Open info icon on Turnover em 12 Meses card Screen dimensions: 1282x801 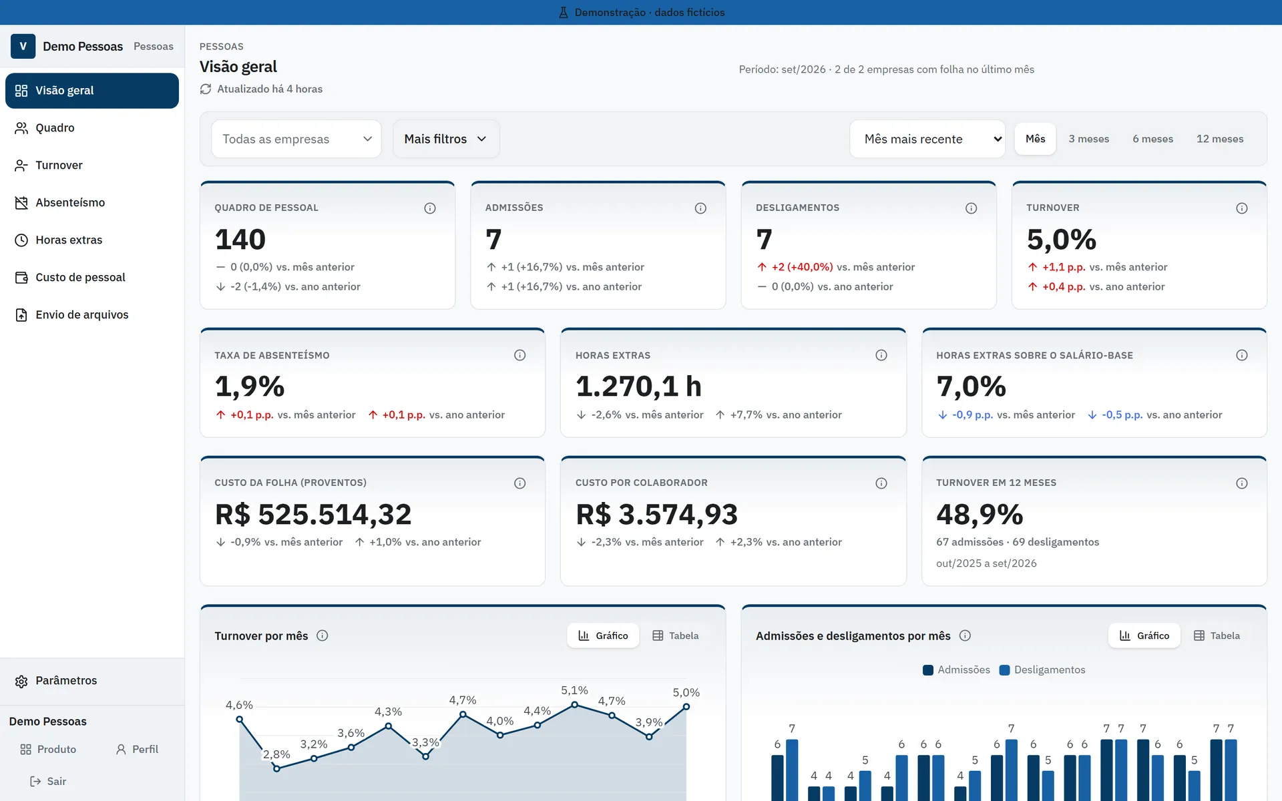(x=1241, y=483)
